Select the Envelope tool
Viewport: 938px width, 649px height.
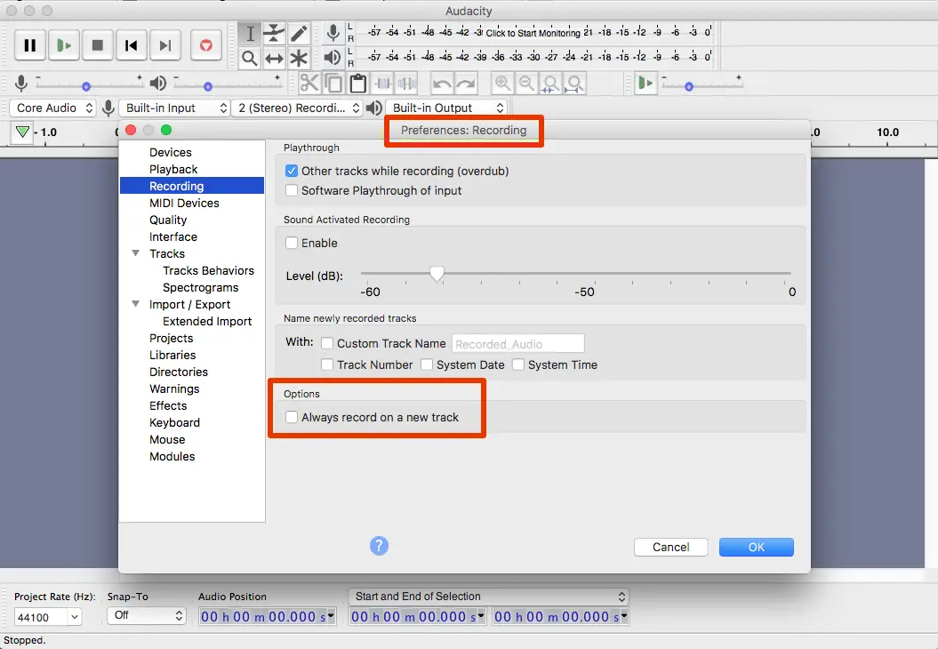click(275, 34)
